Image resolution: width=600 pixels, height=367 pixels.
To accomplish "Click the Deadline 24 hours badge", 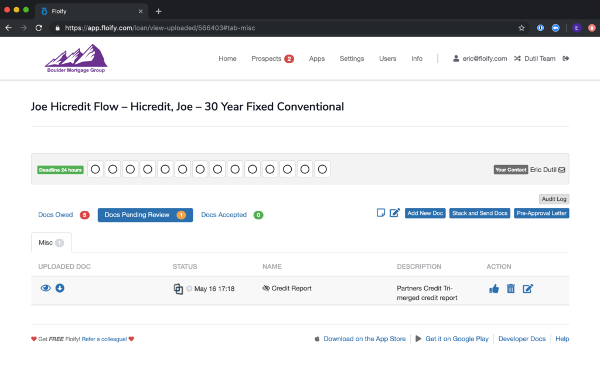I will tap(60, 169).
